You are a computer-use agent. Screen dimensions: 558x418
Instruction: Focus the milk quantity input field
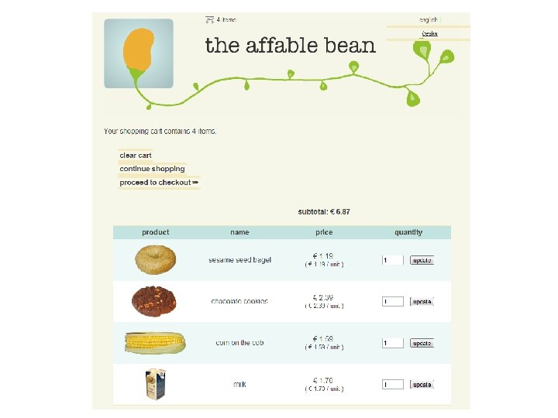tap(393, 384)
